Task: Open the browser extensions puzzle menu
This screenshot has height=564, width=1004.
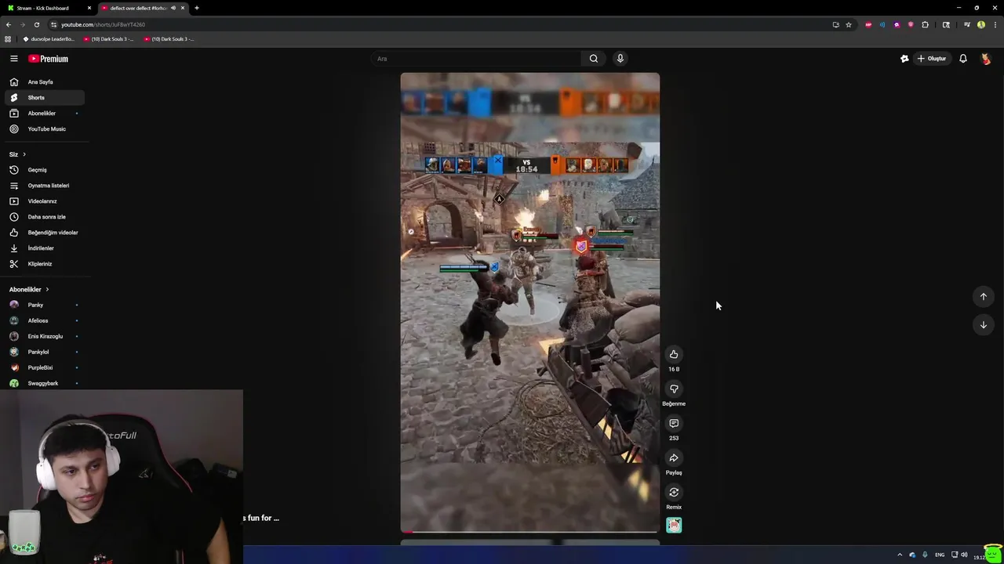Action: coord(926,24)
